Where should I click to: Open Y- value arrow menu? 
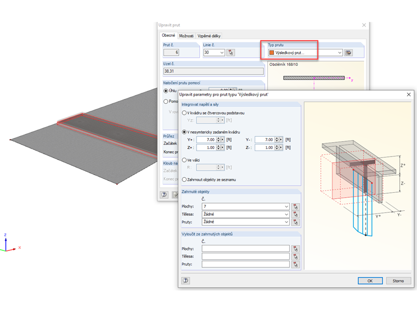pyautogui.click(x=281, y=139)
